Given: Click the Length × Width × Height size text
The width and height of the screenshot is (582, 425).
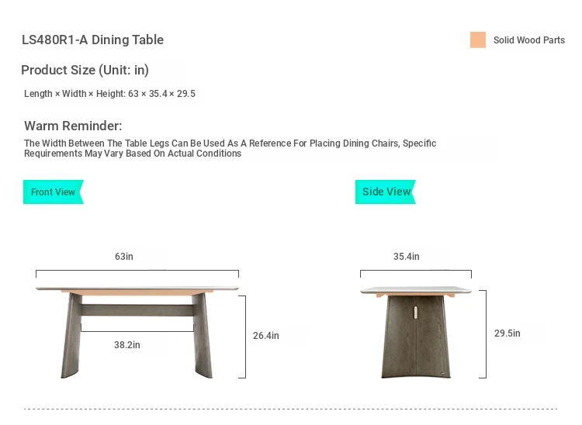Looking at the screenshot, I should (109, 94).
